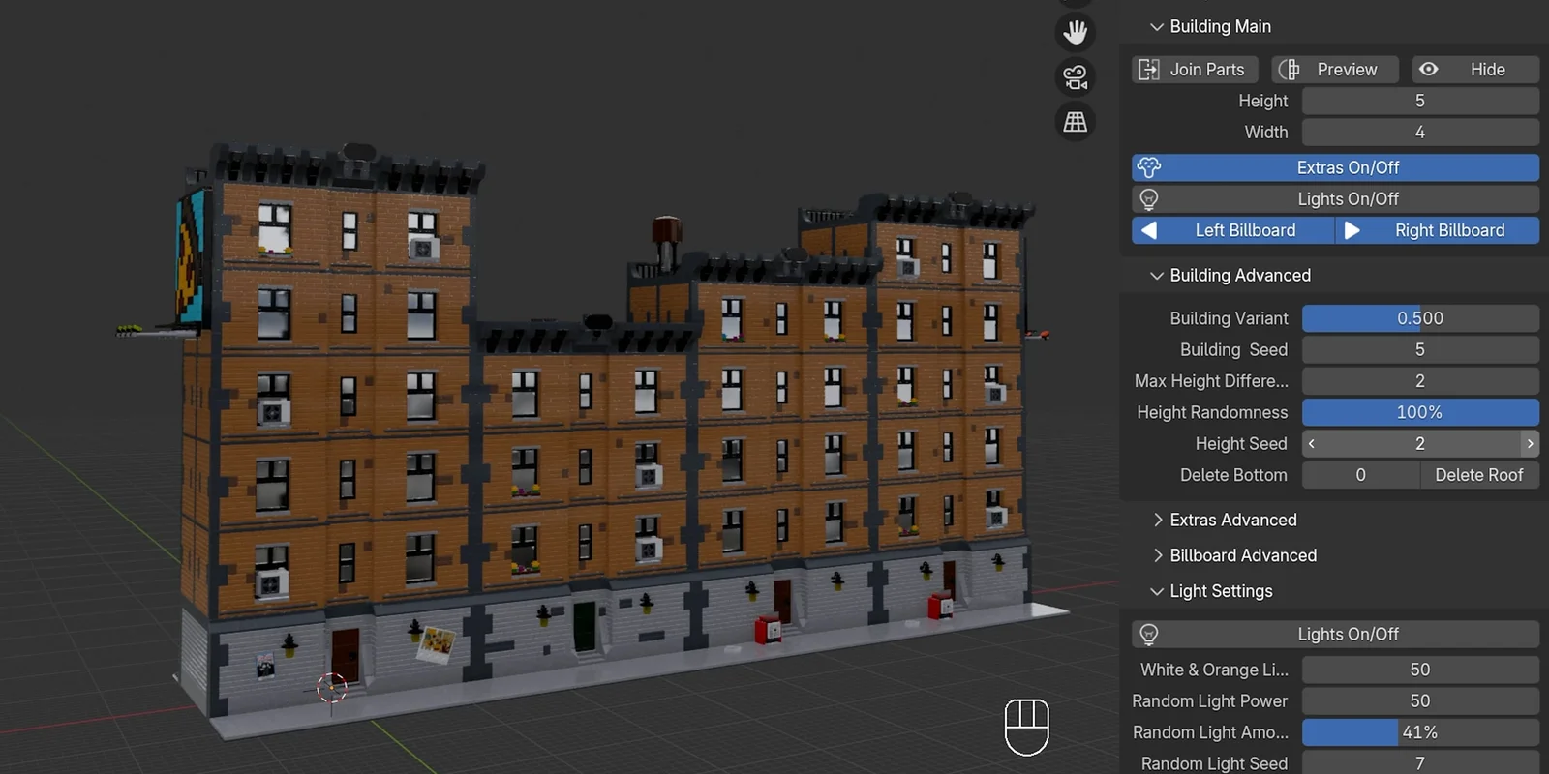Click the Extras On/Off icon
This screenshot has width=1549, height=774.
point(1149,167)
